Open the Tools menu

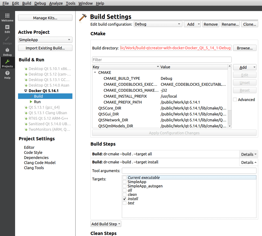(70, 3)
